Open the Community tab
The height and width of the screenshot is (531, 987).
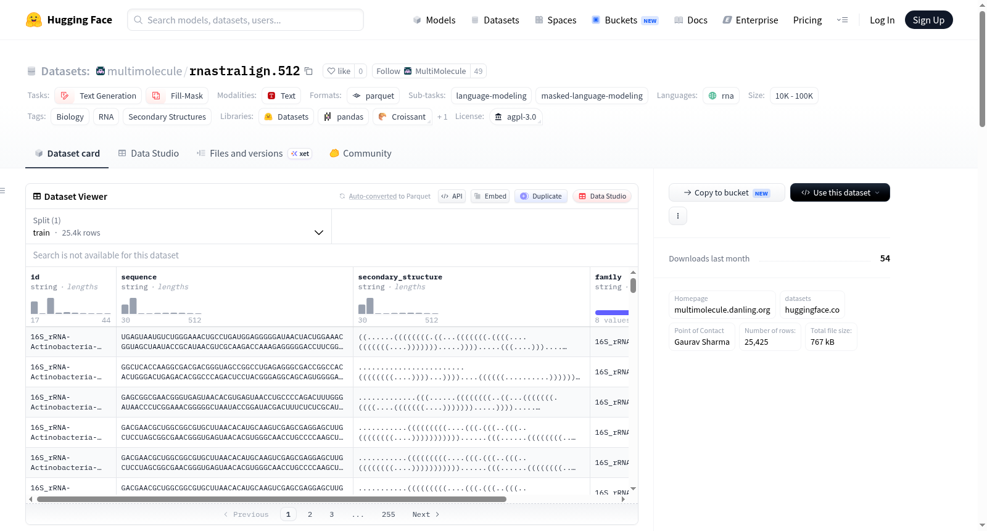pyautogui.click(x=361, y=154)
